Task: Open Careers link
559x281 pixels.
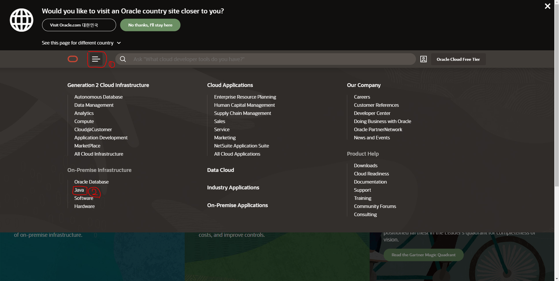Action: tap(362, 97)
